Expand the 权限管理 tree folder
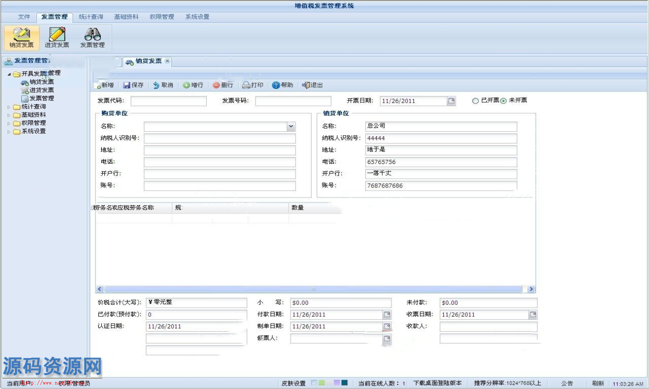Screen dimensions: 649x389 coord(9,123)
